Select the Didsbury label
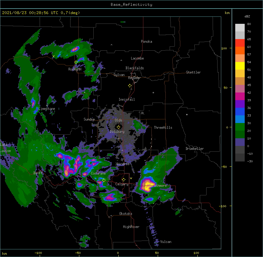Viewport: 263px width, 257px height. click(x=117, y=132)
